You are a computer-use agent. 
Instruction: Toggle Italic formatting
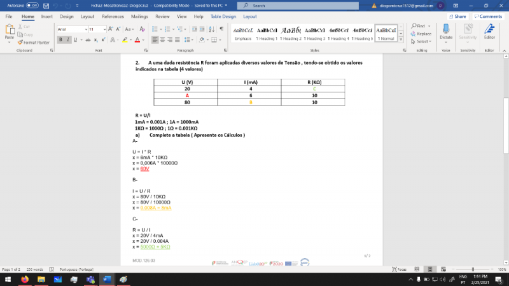point(69,39)
